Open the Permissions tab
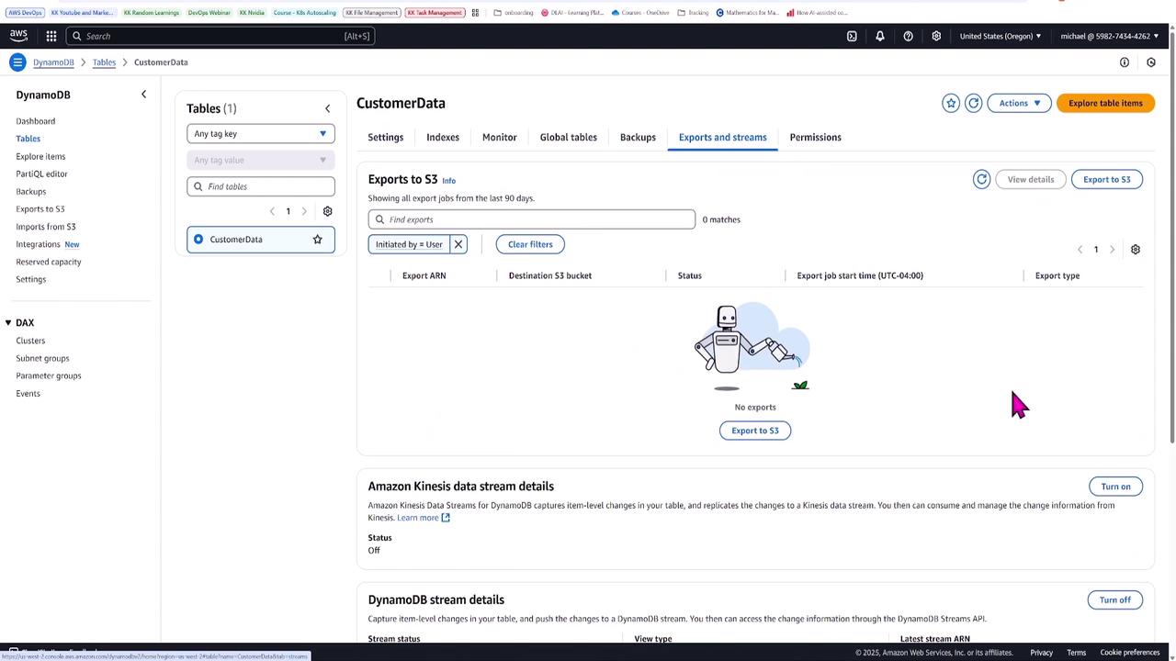Viewport: 1176px width, 661px height. pos(816,138)
